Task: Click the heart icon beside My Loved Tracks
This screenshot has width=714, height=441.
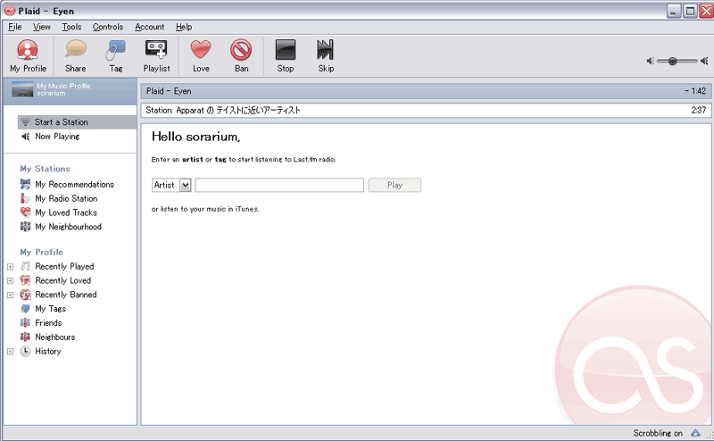Action: pyautogui.click(x=25, y=212)
